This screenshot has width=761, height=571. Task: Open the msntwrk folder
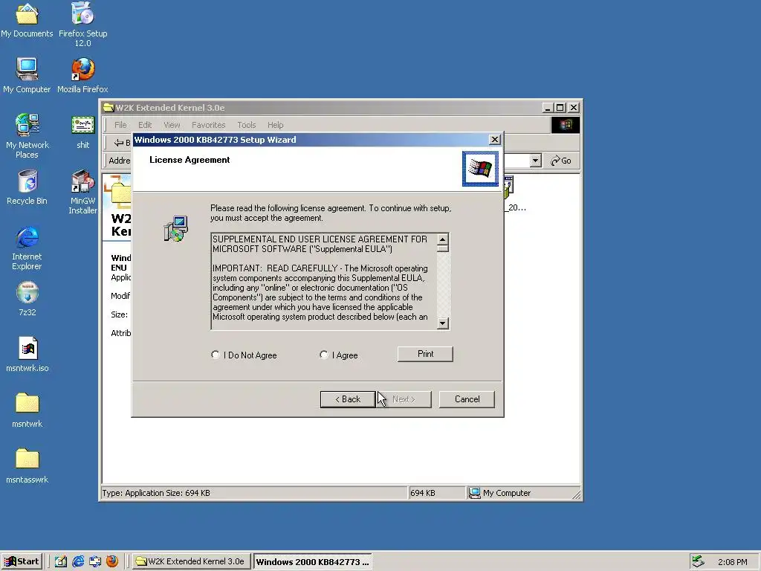27,410
